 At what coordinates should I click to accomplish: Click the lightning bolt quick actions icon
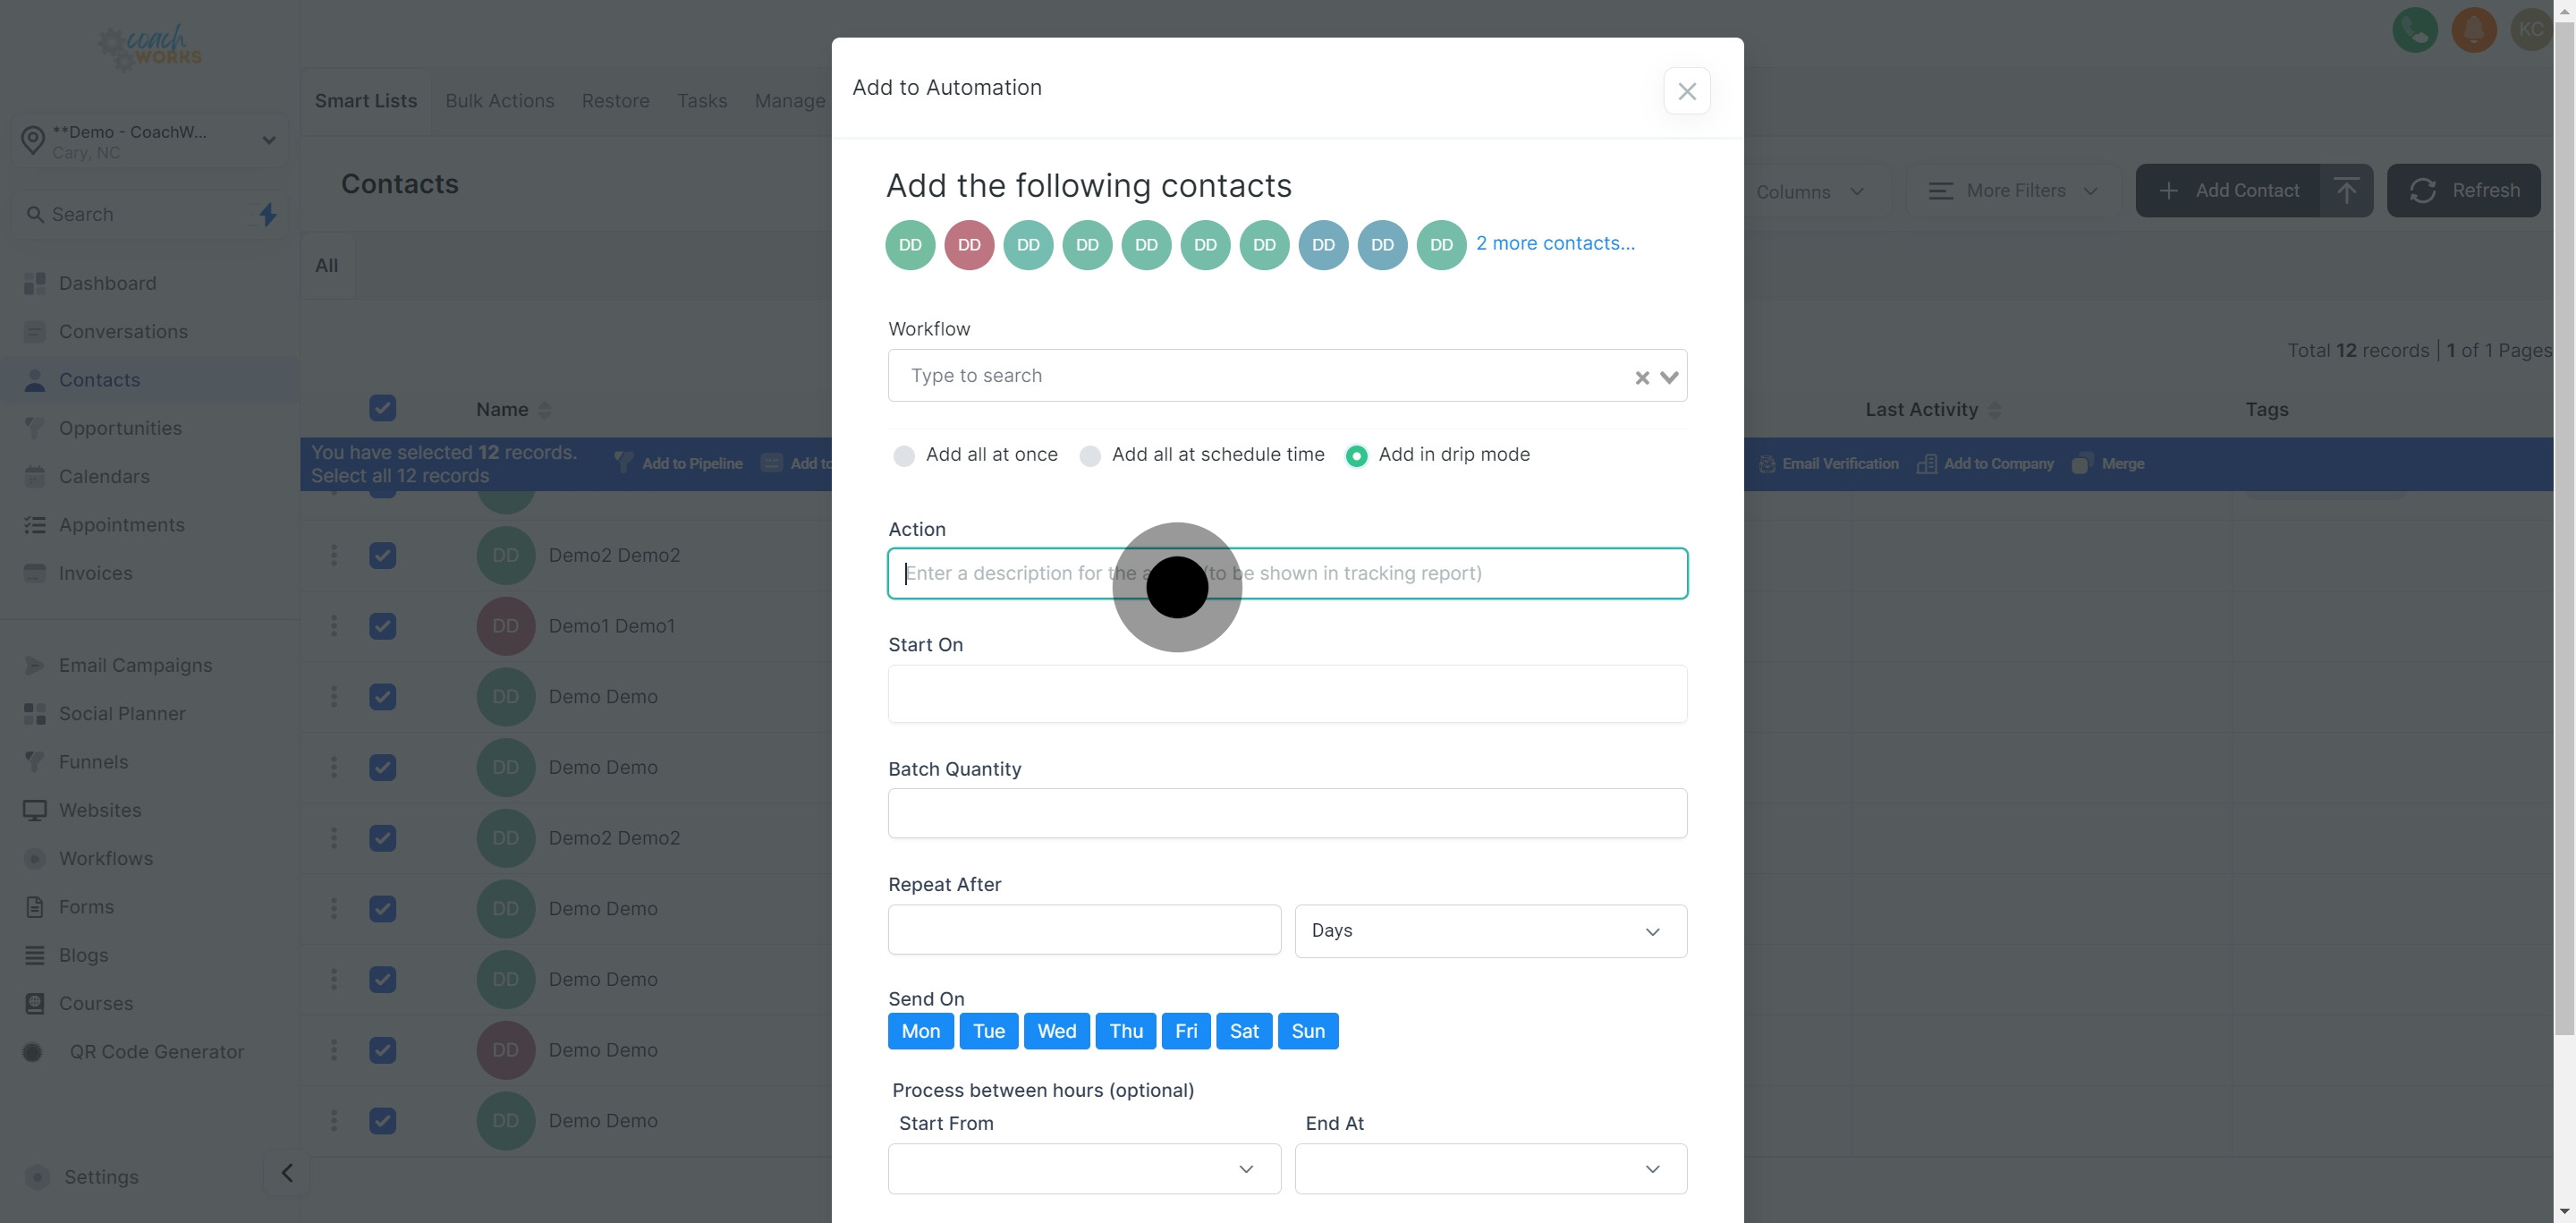pos(267,214)
